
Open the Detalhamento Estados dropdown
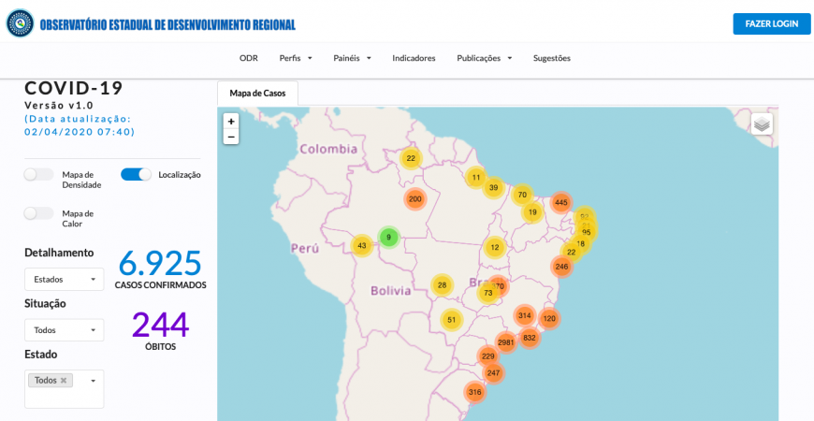coord(65,279)
